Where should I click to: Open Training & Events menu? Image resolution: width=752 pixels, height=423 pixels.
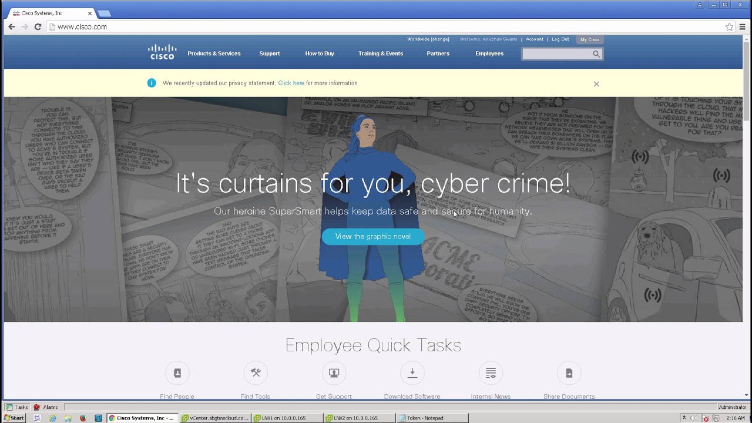pos(381,53)
